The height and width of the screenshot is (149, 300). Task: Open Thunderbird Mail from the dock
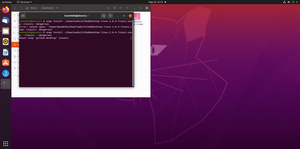tap(6, 21)
